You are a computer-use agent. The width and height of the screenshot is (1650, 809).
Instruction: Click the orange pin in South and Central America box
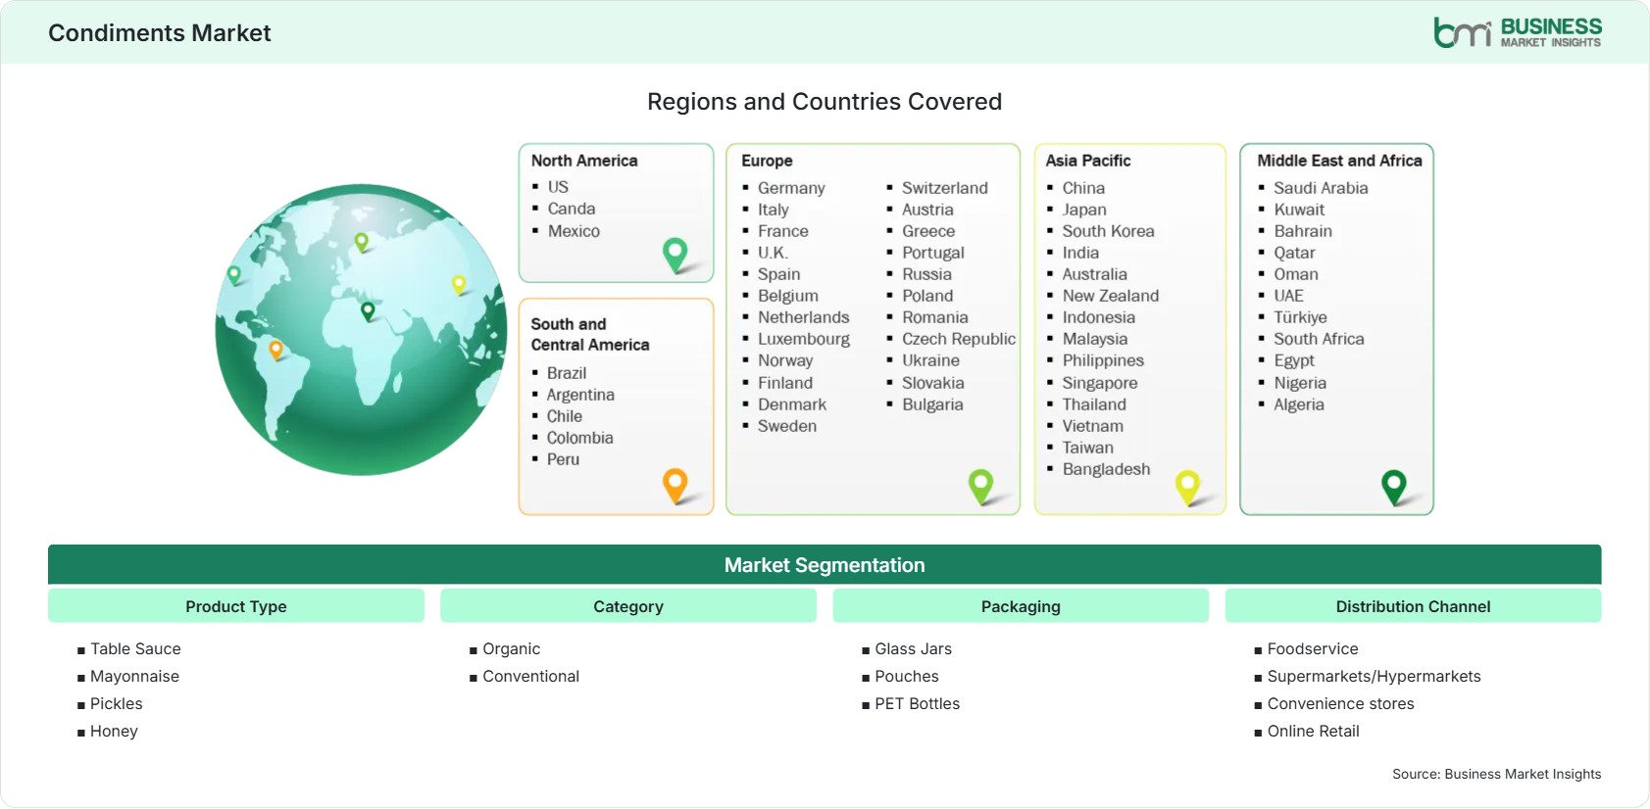pos(675,486)
